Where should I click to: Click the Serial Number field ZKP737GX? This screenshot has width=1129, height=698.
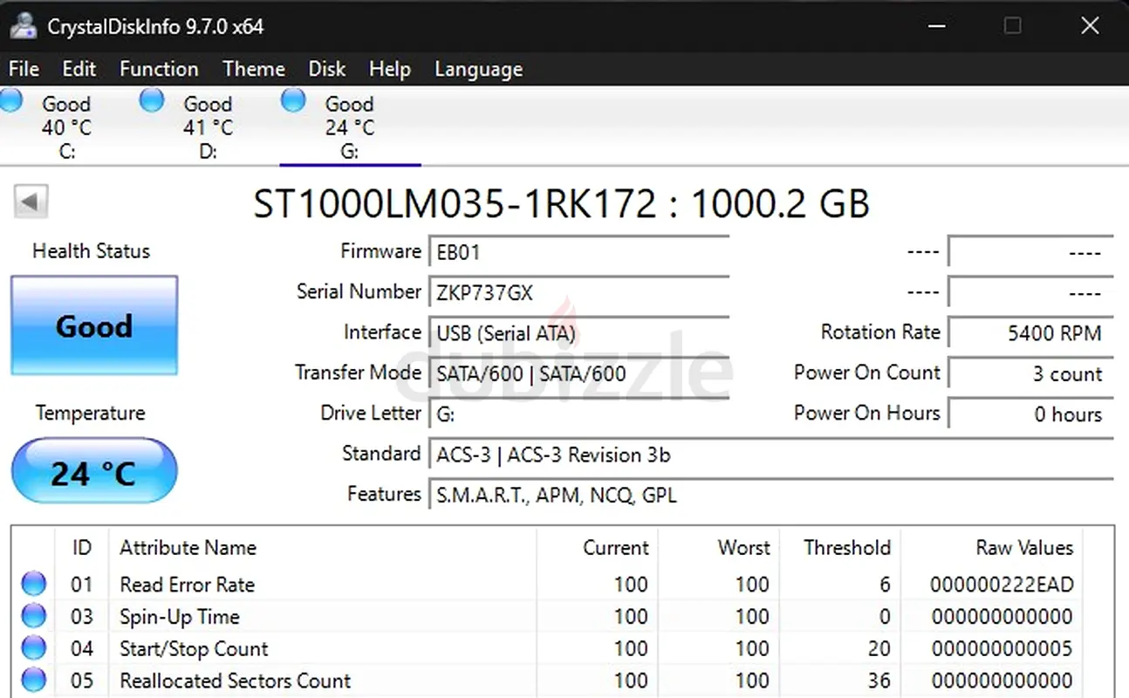[578, 293]
